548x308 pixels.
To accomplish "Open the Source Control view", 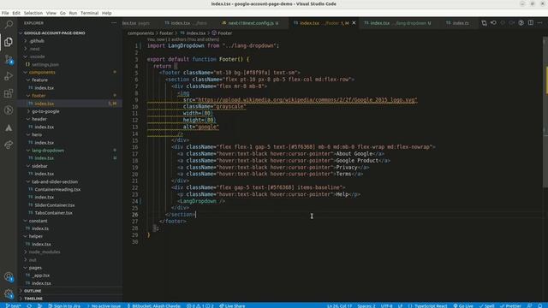I will (9, 59).
